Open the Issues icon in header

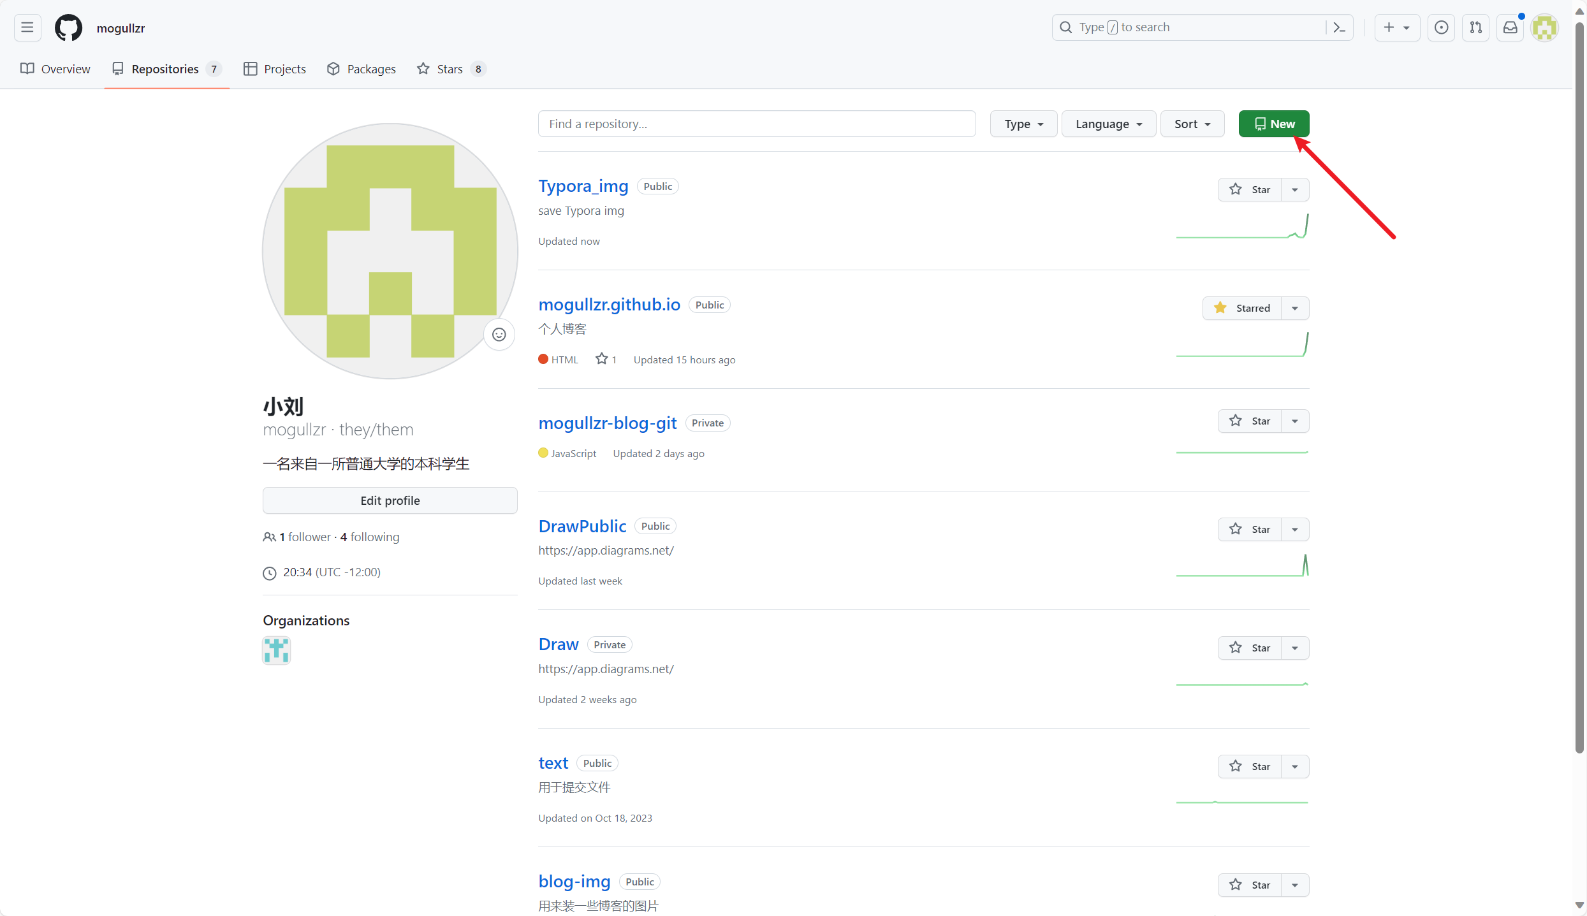tap(1441, 27)
